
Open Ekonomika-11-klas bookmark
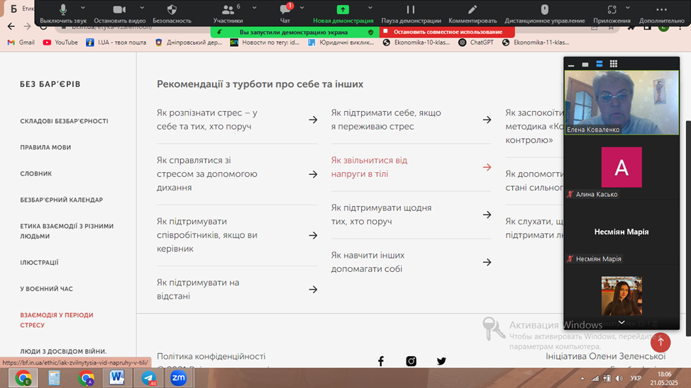536,42
